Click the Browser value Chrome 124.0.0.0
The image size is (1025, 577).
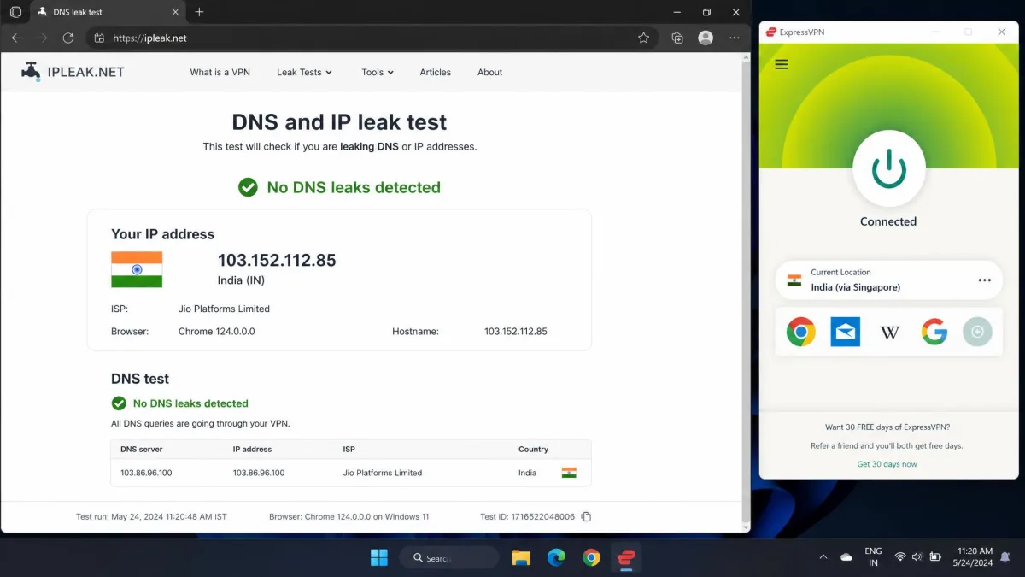point(217,331)
